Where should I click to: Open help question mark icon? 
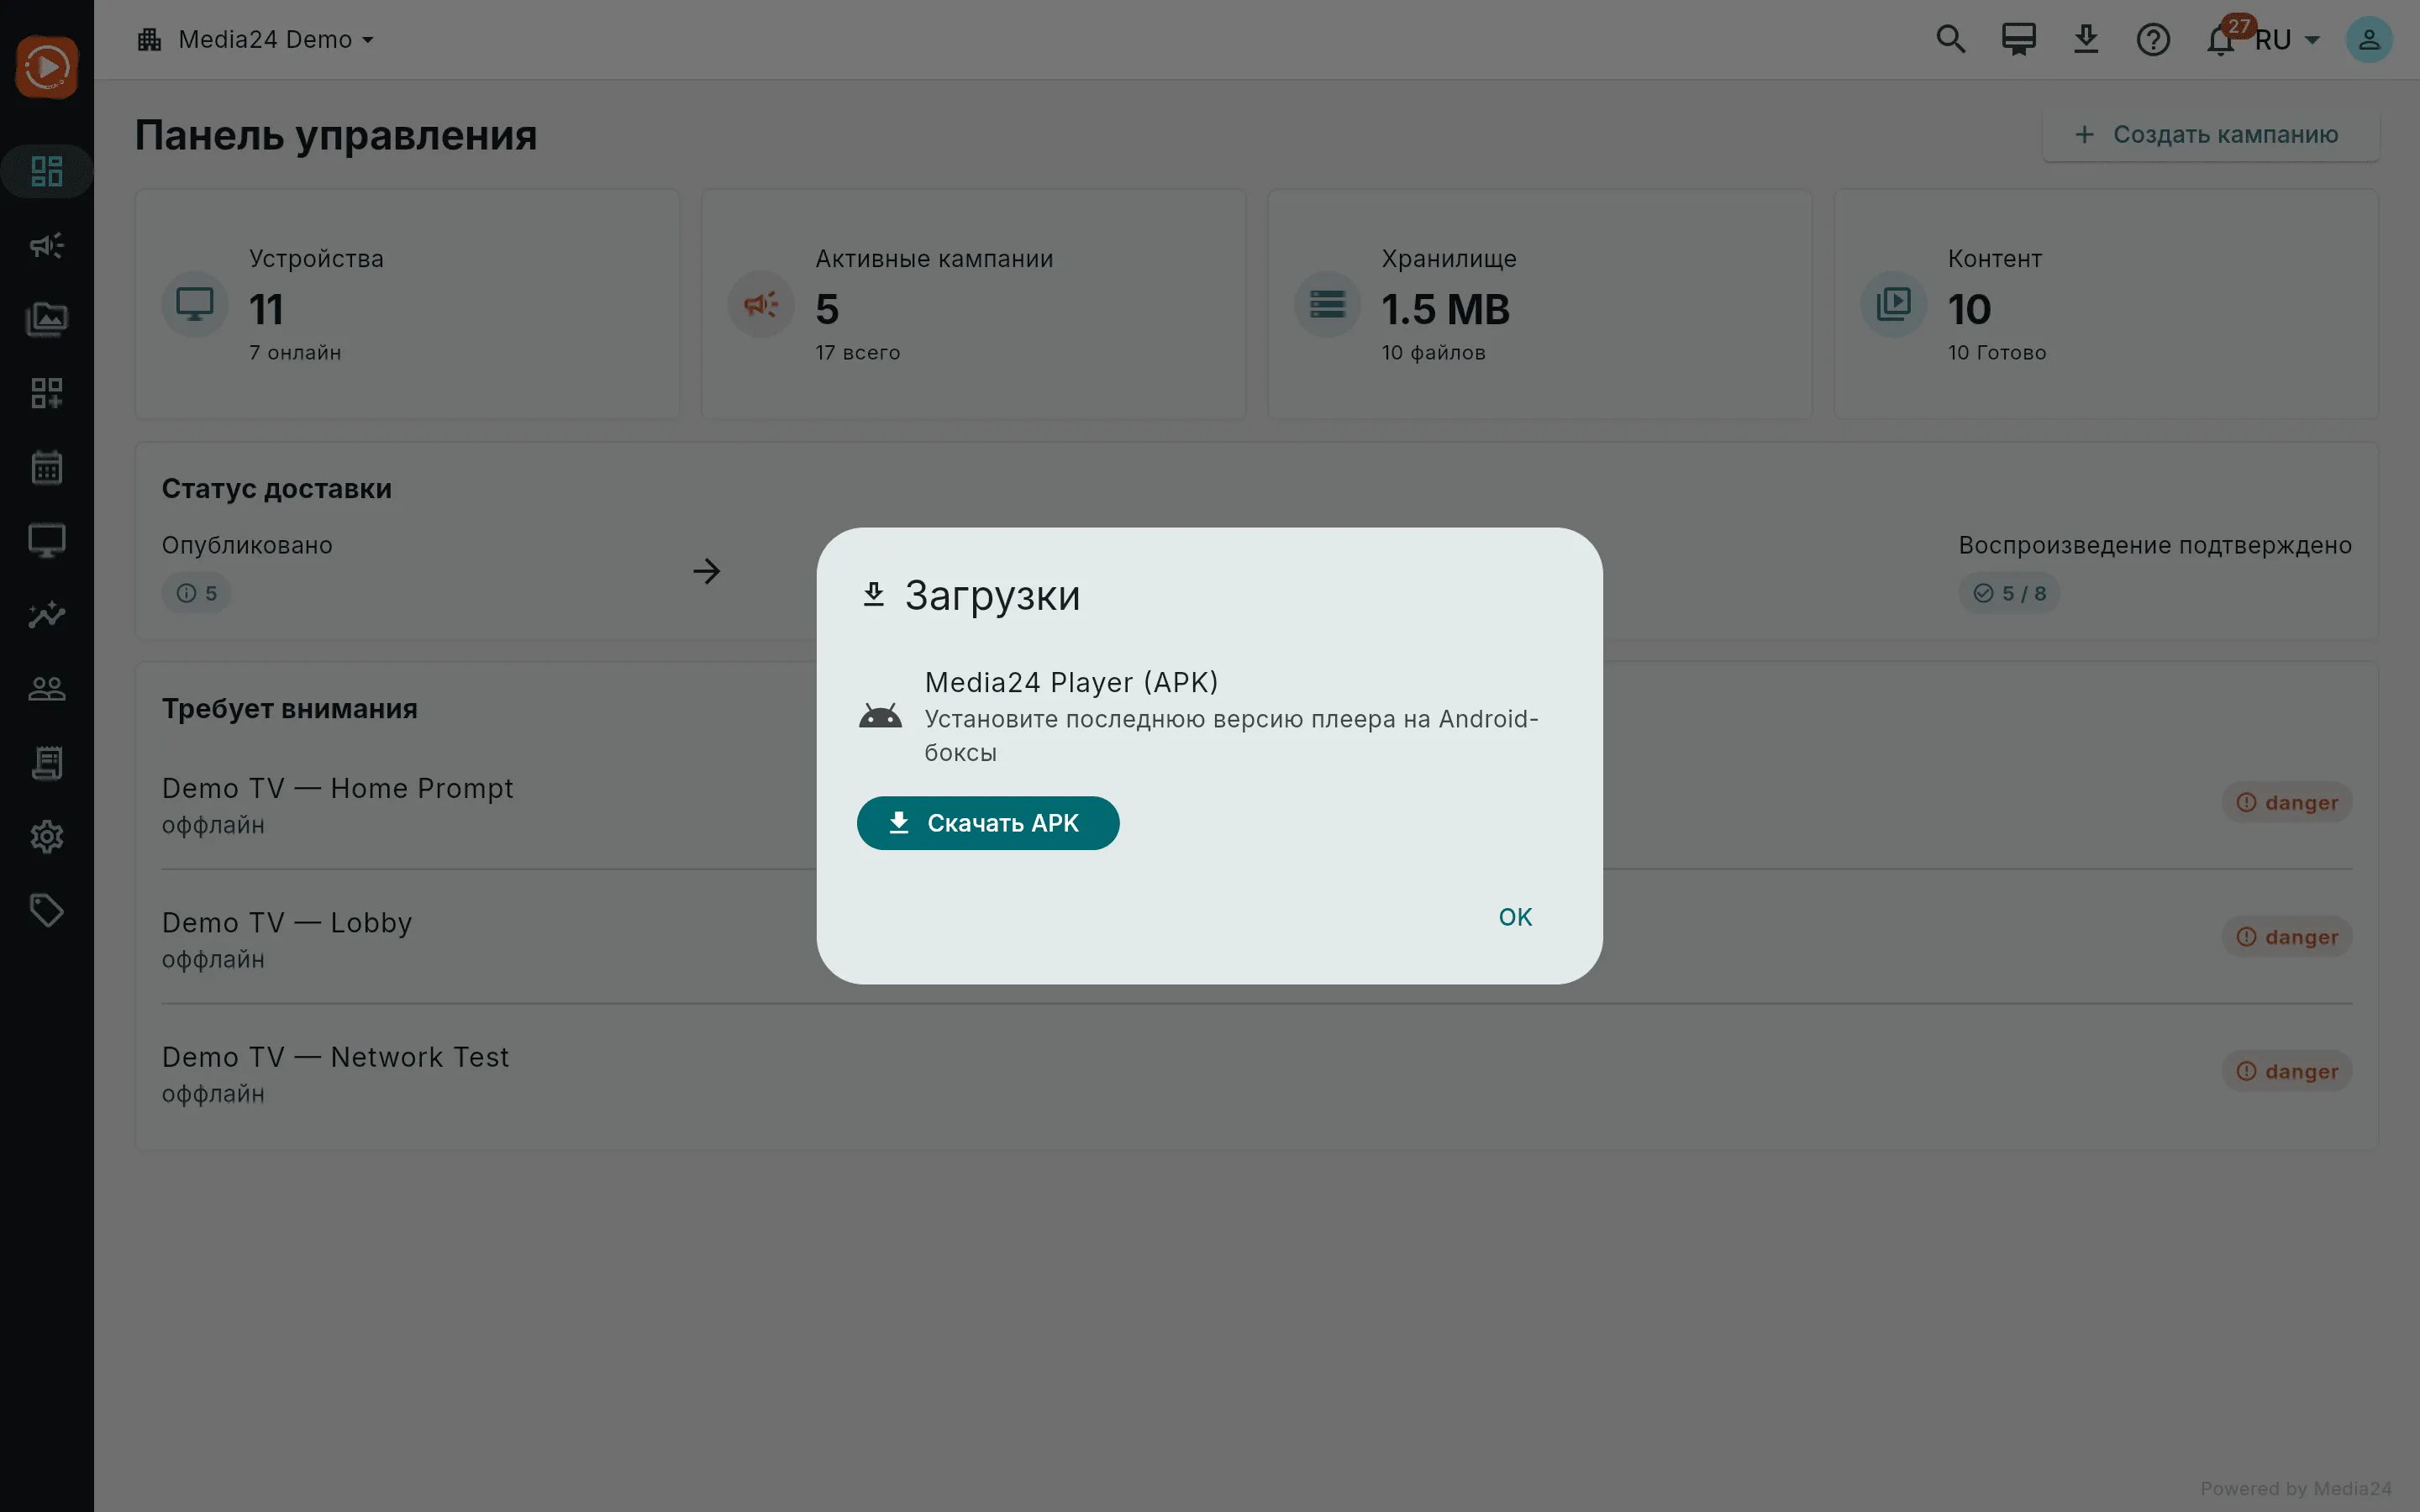pos(2153,40)
